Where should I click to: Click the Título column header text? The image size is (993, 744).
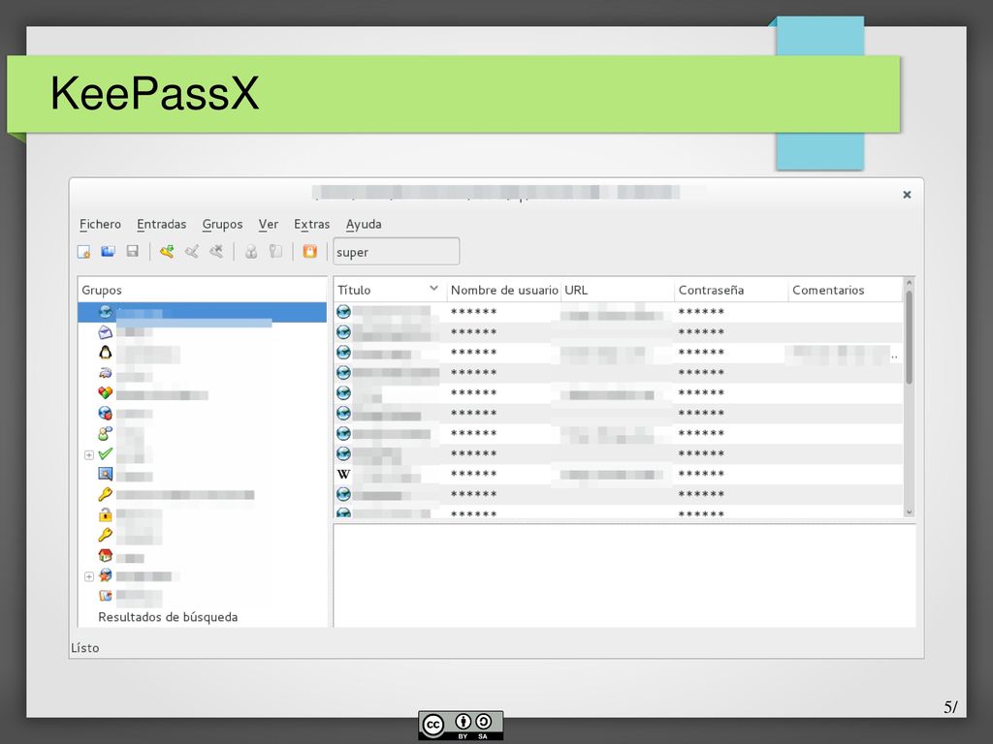[x=354, y=290]
